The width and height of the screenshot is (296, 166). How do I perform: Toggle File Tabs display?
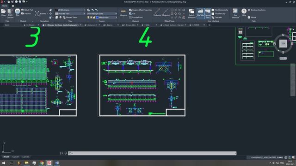200,13
